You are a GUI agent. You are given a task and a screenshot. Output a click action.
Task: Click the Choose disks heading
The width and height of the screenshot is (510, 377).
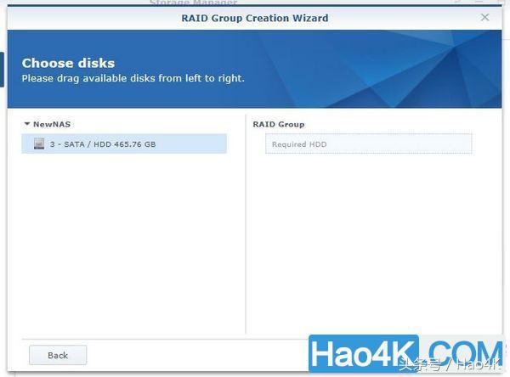[x=68, y=63]
